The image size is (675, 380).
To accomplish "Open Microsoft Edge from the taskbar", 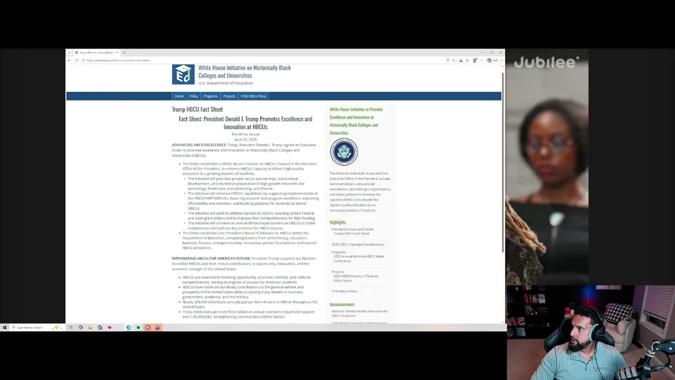I will [x=128, y=328].
